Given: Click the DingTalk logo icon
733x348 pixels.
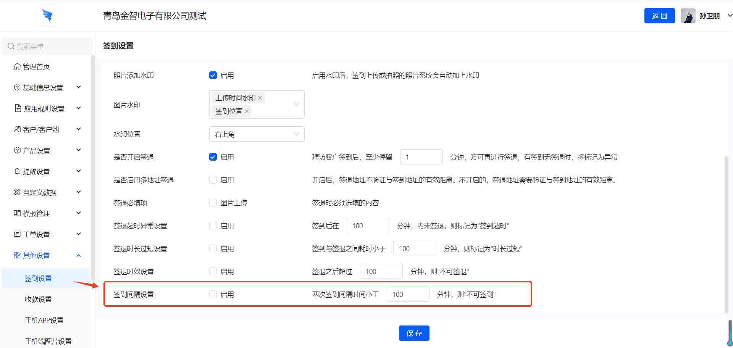Looking at the screenshot, I should pyautogui.click(x=47, y=16).
